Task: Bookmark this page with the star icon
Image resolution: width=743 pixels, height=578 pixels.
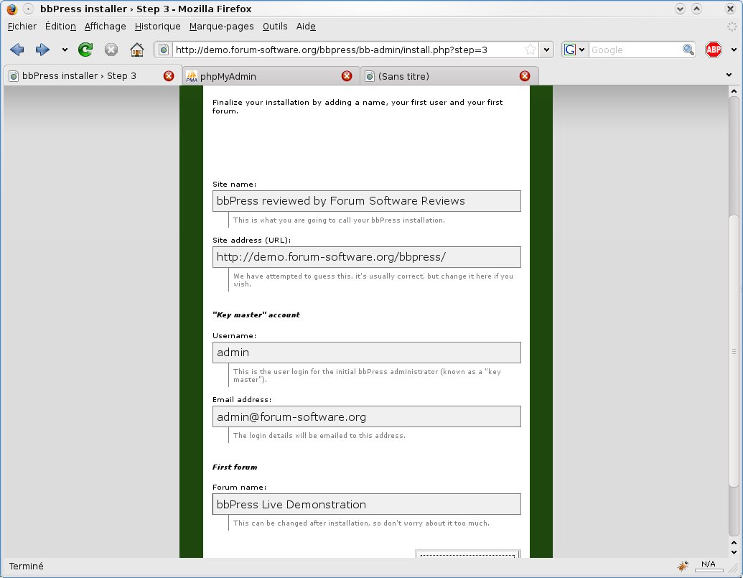Action: click(x=531, y=50)
